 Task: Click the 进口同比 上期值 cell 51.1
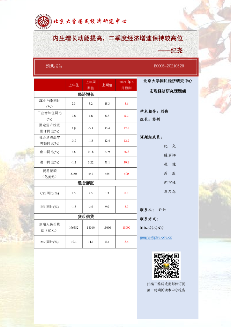[107, 162]
